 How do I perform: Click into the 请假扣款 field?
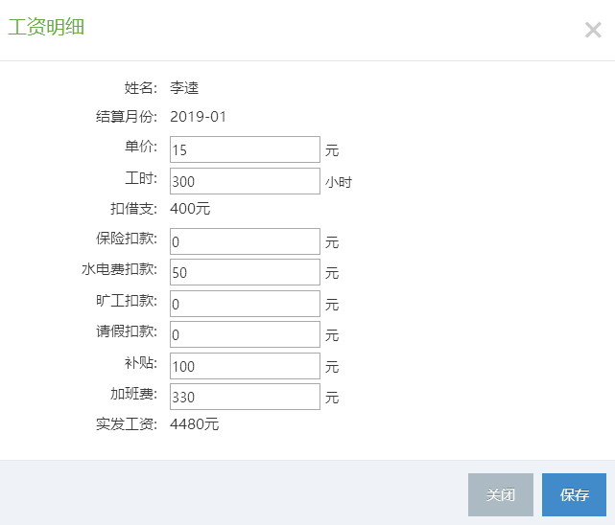245,334
